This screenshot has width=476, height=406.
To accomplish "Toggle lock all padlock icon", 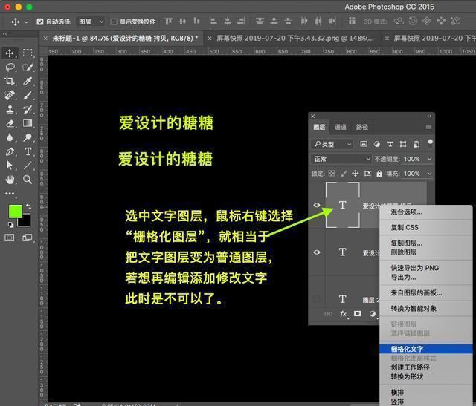I will (379, 174).
